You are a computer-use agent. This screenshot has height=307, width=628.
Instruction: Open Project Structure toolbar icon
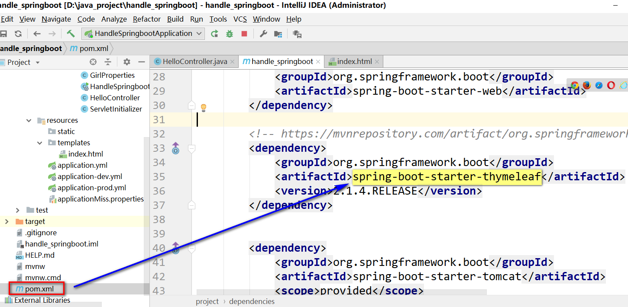coord(278,34)
